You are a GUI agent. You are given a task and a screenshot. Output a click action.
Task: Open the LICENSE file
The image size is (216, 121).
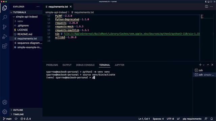(26, 30)
